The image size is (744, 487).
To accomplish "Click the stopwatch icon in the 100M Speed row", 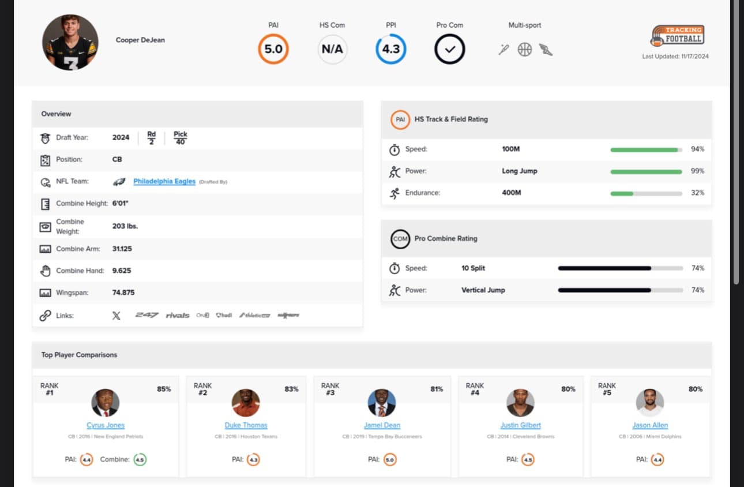I will 394,149.
